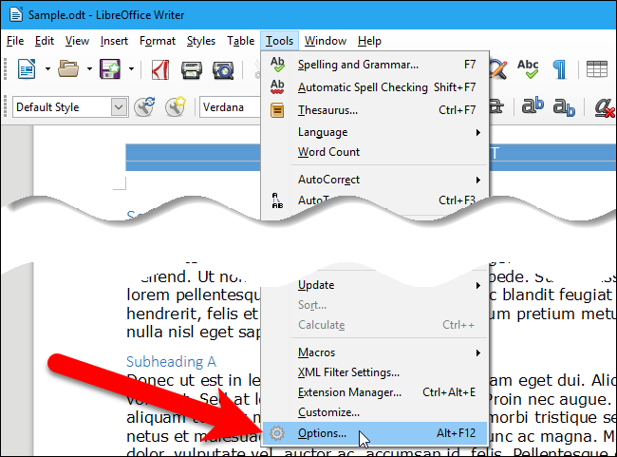Open Extension Manager from Tools menu
Viewport: 617px width, 457px height.
pyautogui.click(x=375, y=392)
